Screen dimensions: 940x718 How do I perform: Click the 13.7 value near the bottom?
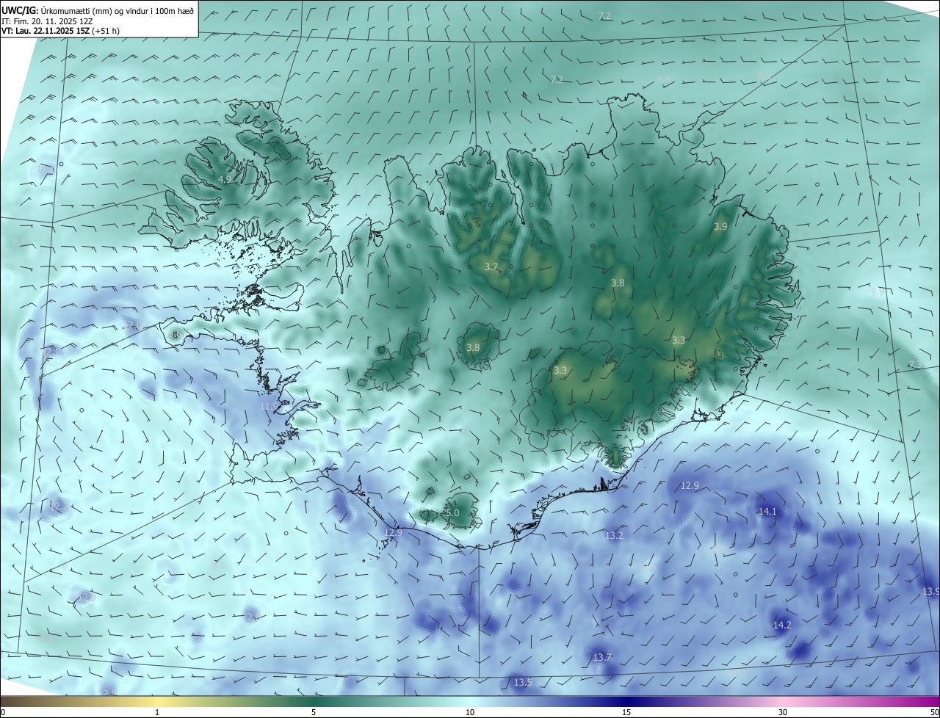coord(602,657)
